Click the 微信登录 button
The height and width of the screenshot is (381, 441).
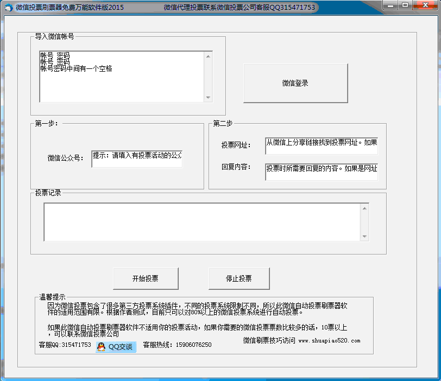point(295,83)
